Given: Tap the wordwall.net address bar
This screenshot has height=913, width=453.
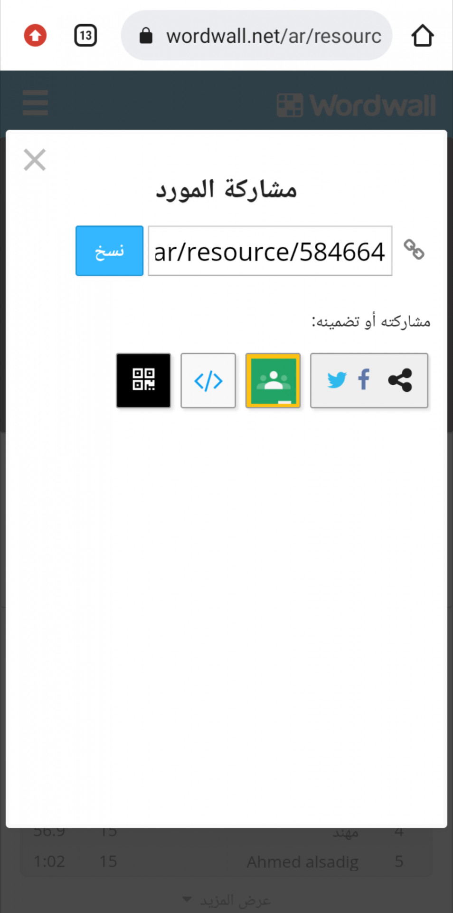Looking at the screenshot, I should click(x=256, y=36).
